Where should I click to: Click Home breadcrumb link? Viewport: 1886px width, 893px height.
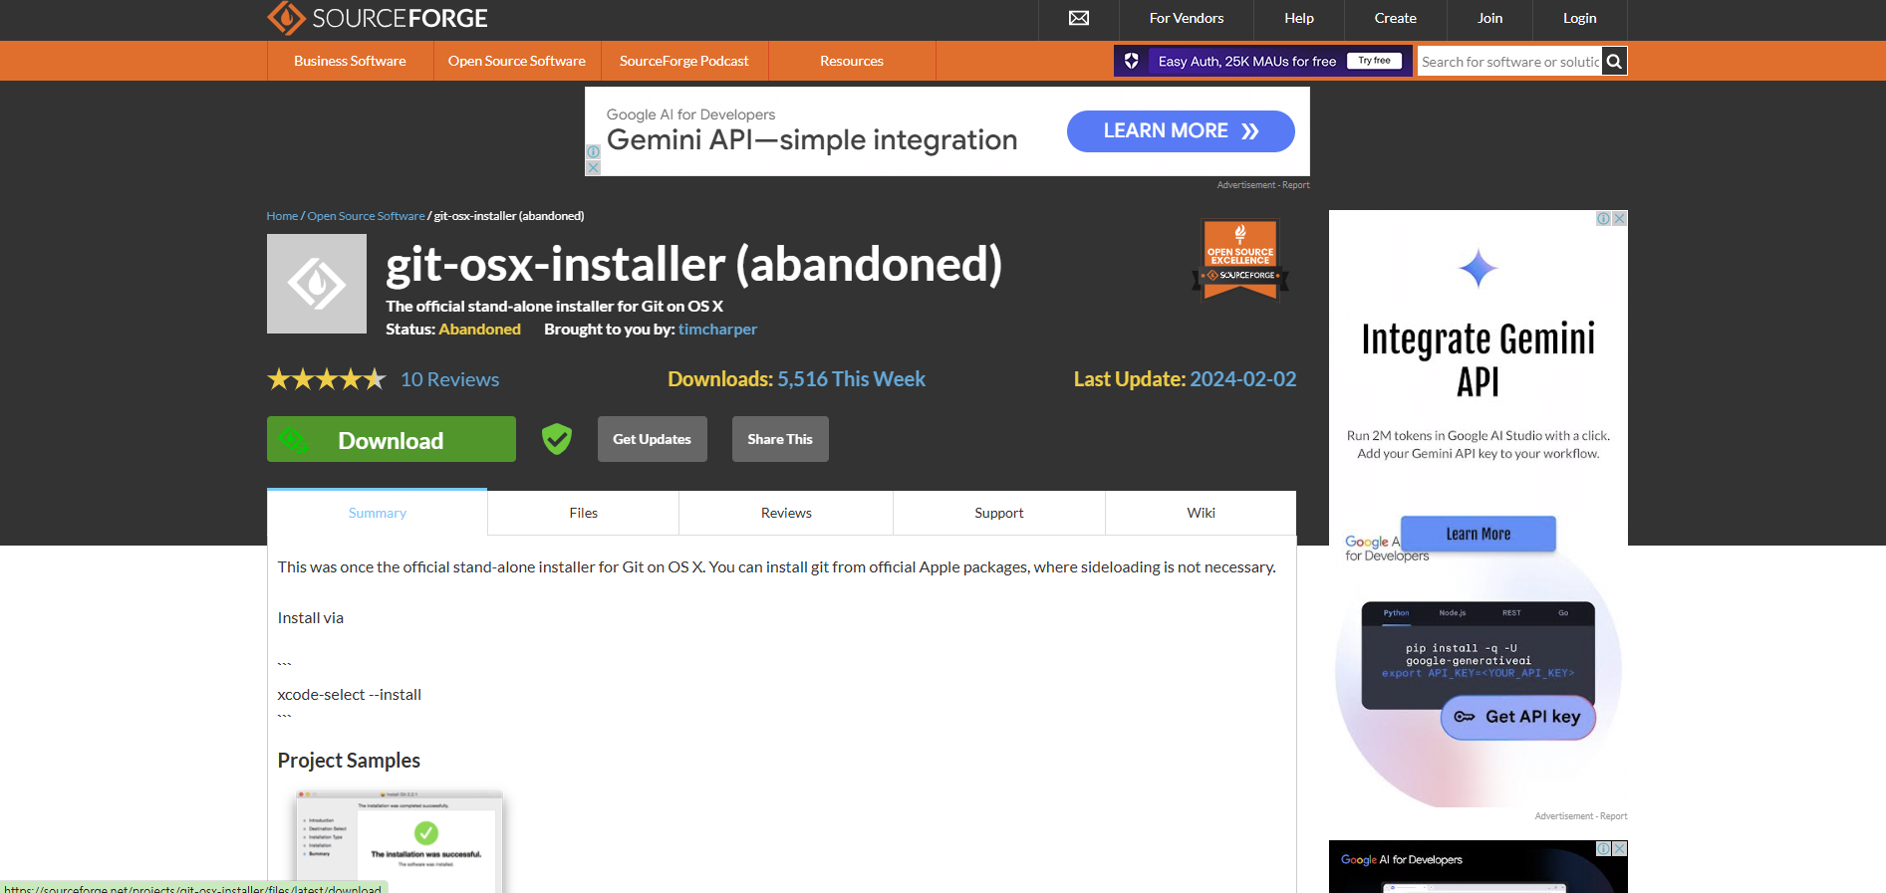(282, 216)
